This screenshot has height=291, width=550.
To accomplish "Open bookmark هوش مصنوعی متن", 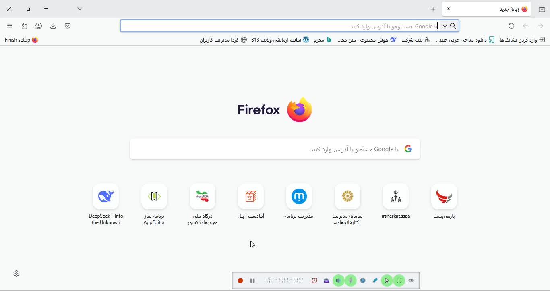I will (x=367, y=40).
